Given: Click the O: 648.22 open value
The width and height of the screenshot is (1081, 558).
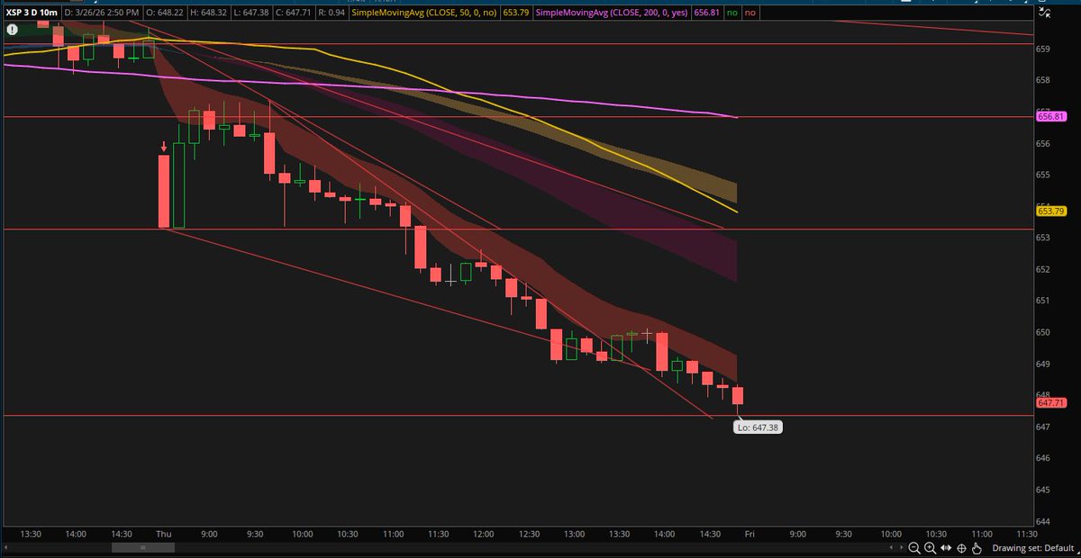Looking at the screenshot, I should click(x=165, y=13).
